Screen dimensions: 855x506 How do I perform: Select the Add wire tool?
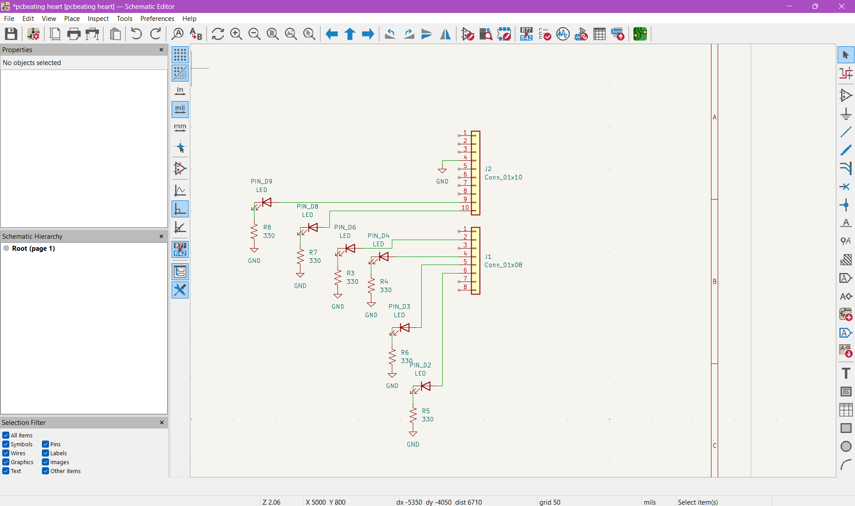[845, 132]
